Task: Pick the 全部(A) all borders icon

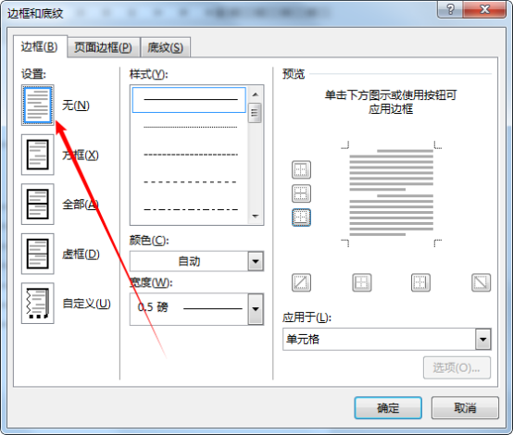Action: click(38, 205)
